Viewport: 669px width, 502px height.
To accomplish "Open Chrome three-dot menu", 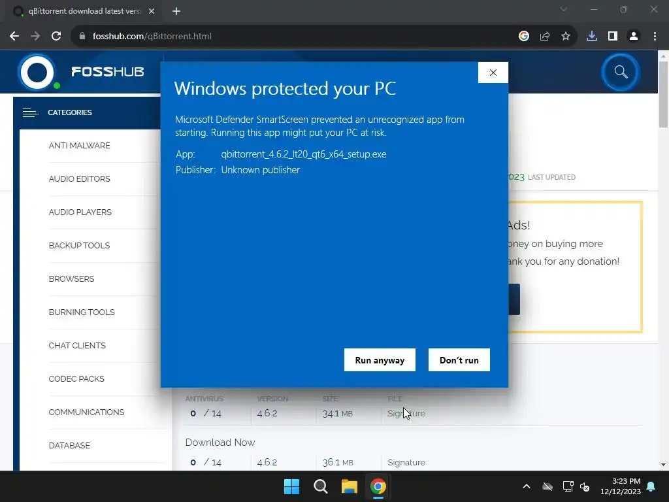I will pos(655,37).
